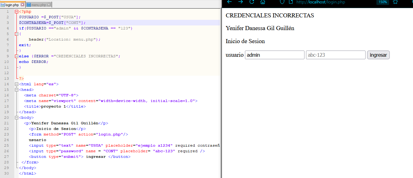The image size is (413, 178).
Task: Click the tracking protection shield icon
Action: pyautogui.click(x=282, y=2)
